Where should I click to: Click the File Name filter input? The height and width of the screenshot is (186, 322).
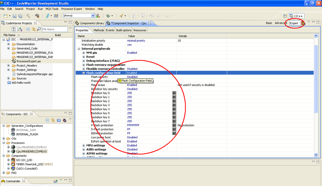point(54,29)
